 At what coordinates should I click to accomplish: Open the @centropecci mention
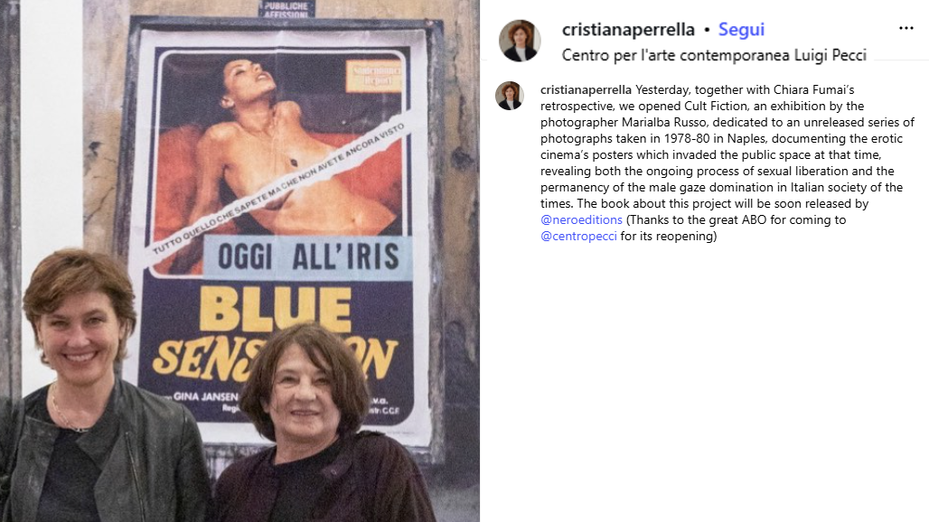click(x=578, y=236)
